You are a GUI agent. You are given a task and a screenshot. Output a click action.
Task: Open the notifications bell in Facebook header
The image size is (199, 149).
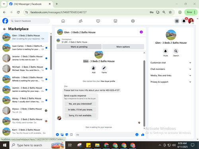pyautogui.click(x=184, y=21)
